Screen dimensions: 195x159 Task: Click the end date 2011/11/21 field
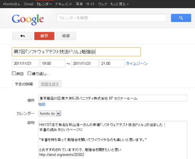click(x=85, y=64)
